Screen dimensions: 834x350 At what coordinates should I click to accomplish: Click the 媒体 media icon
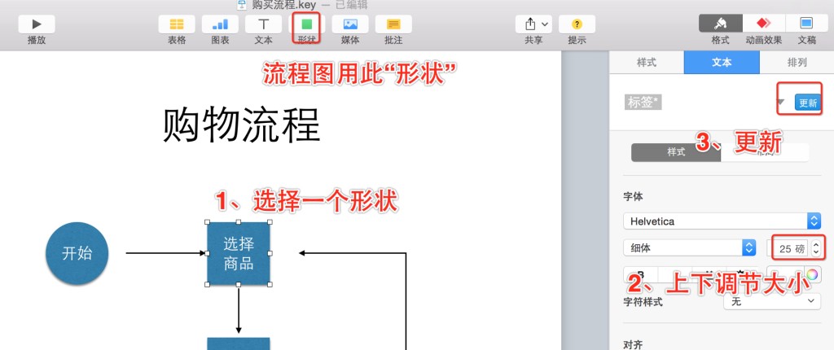tap(350, 24)
